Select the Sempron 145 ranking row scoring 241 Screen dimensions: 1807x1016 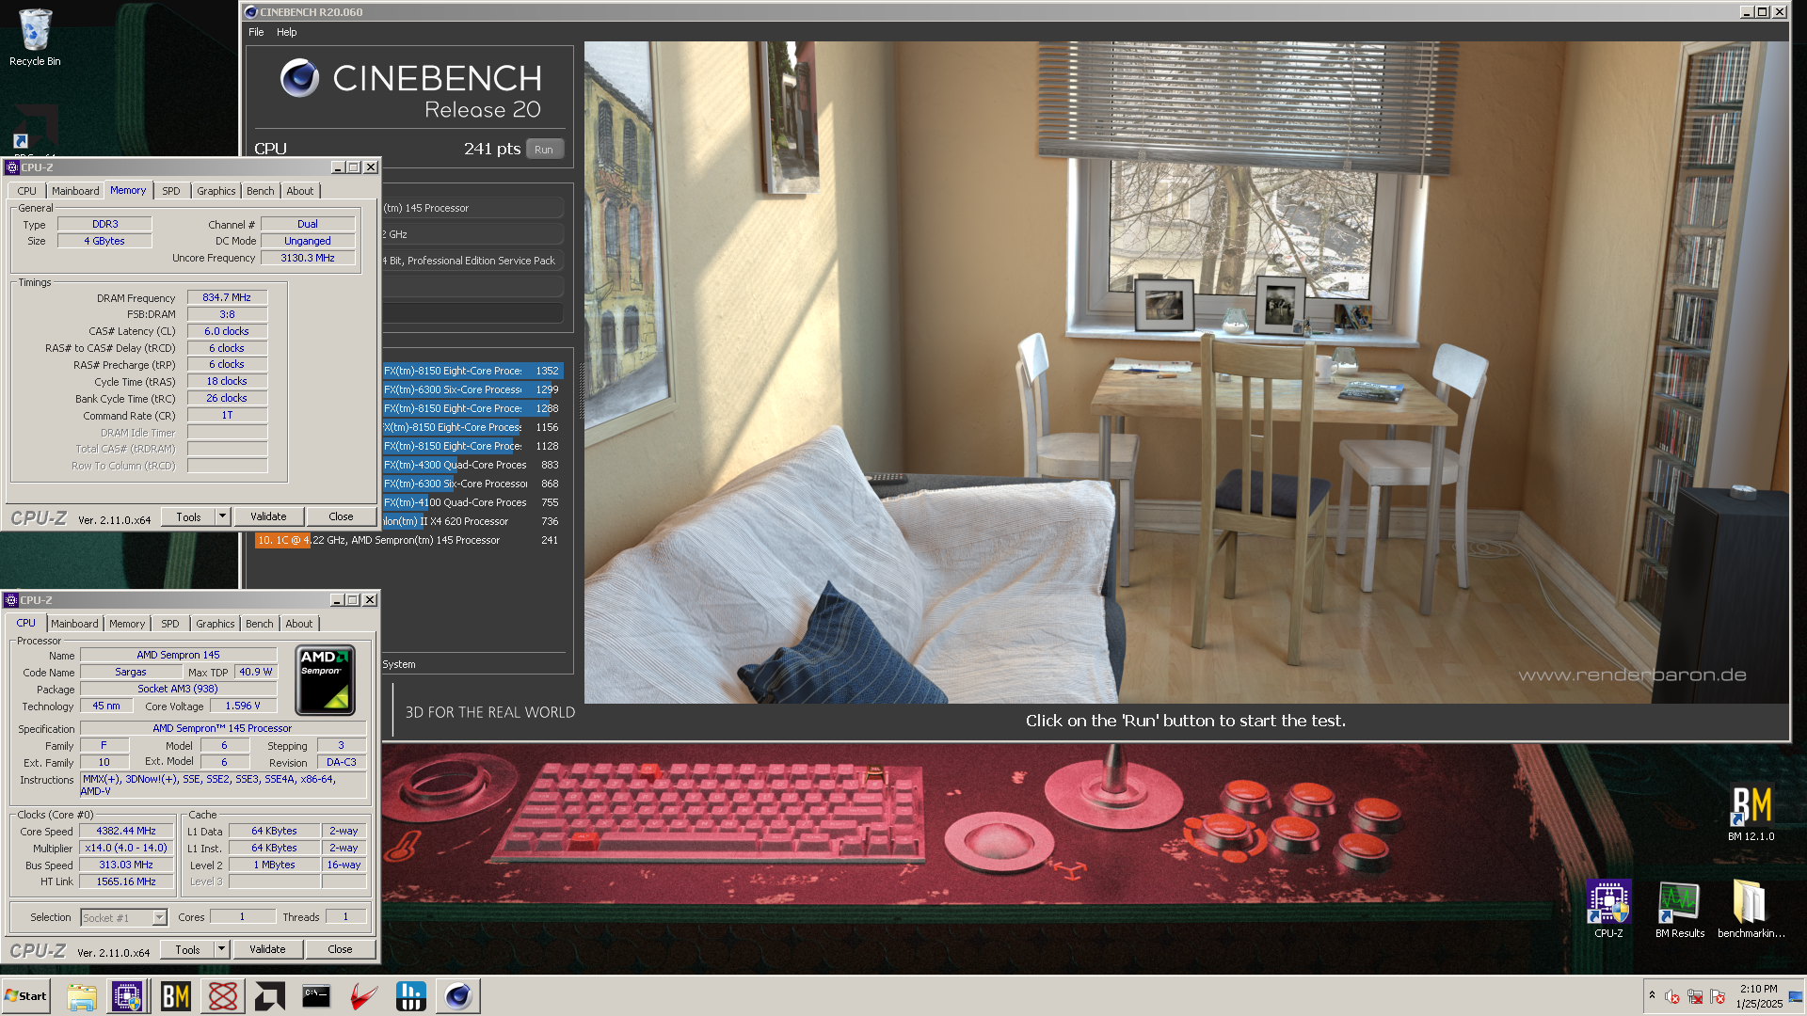coord(408,540)
